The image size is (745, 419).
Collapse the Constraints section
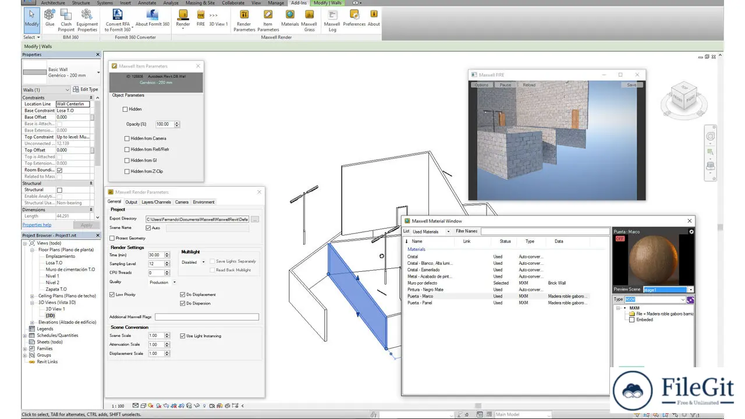pyautogui.click(x=91, y=98)
